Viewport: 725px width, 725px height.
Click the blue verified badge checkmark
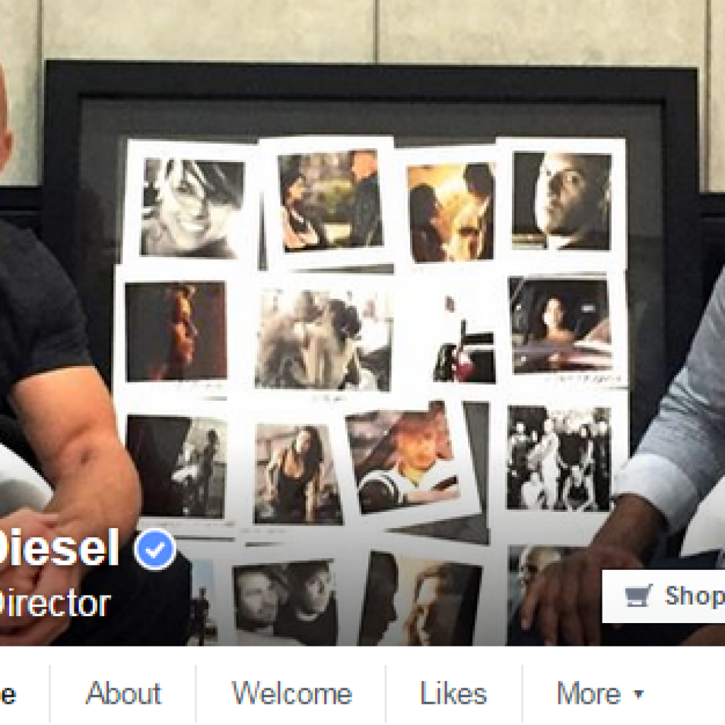click(155, 549)
